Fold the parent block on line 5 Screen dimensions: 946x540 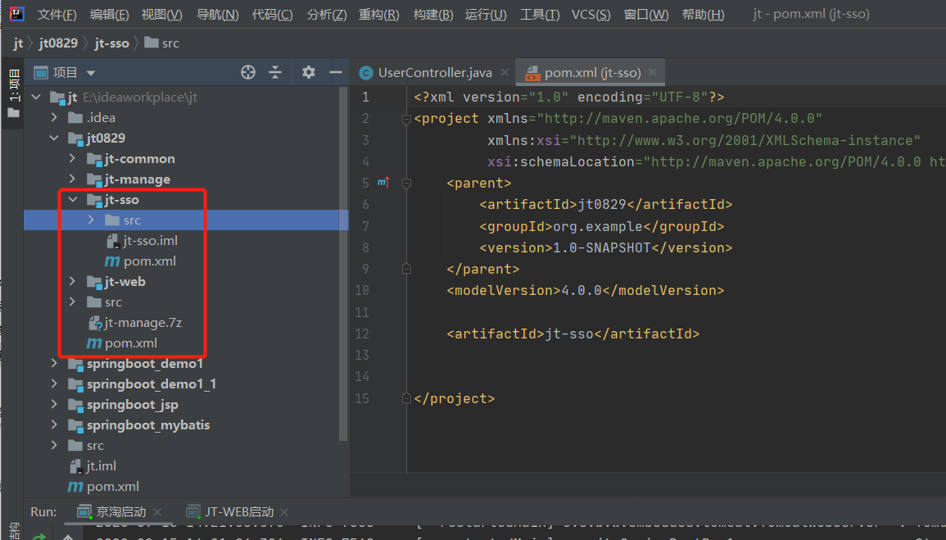tap(406, 184)
